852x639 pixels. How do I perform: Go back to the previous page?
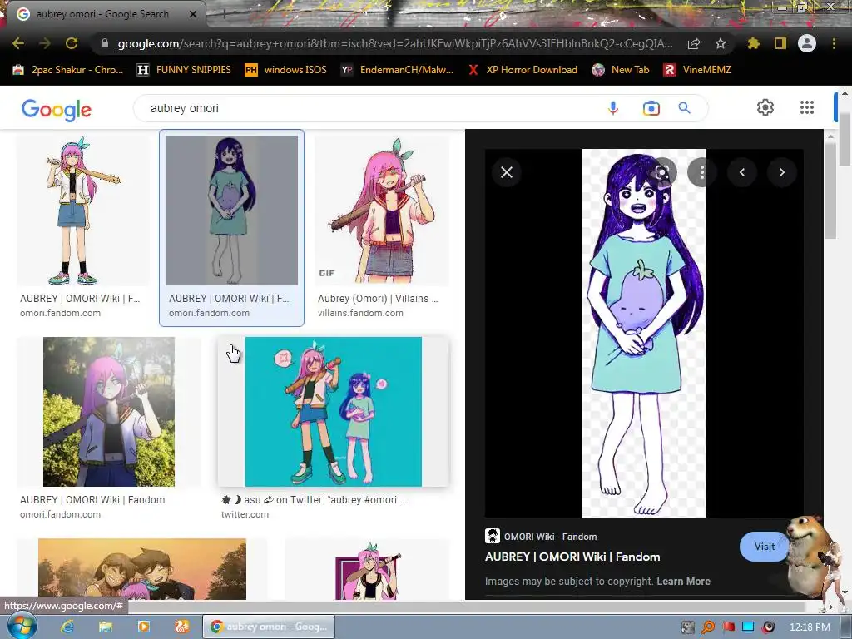pyautogui.click(x=18, y=43)
